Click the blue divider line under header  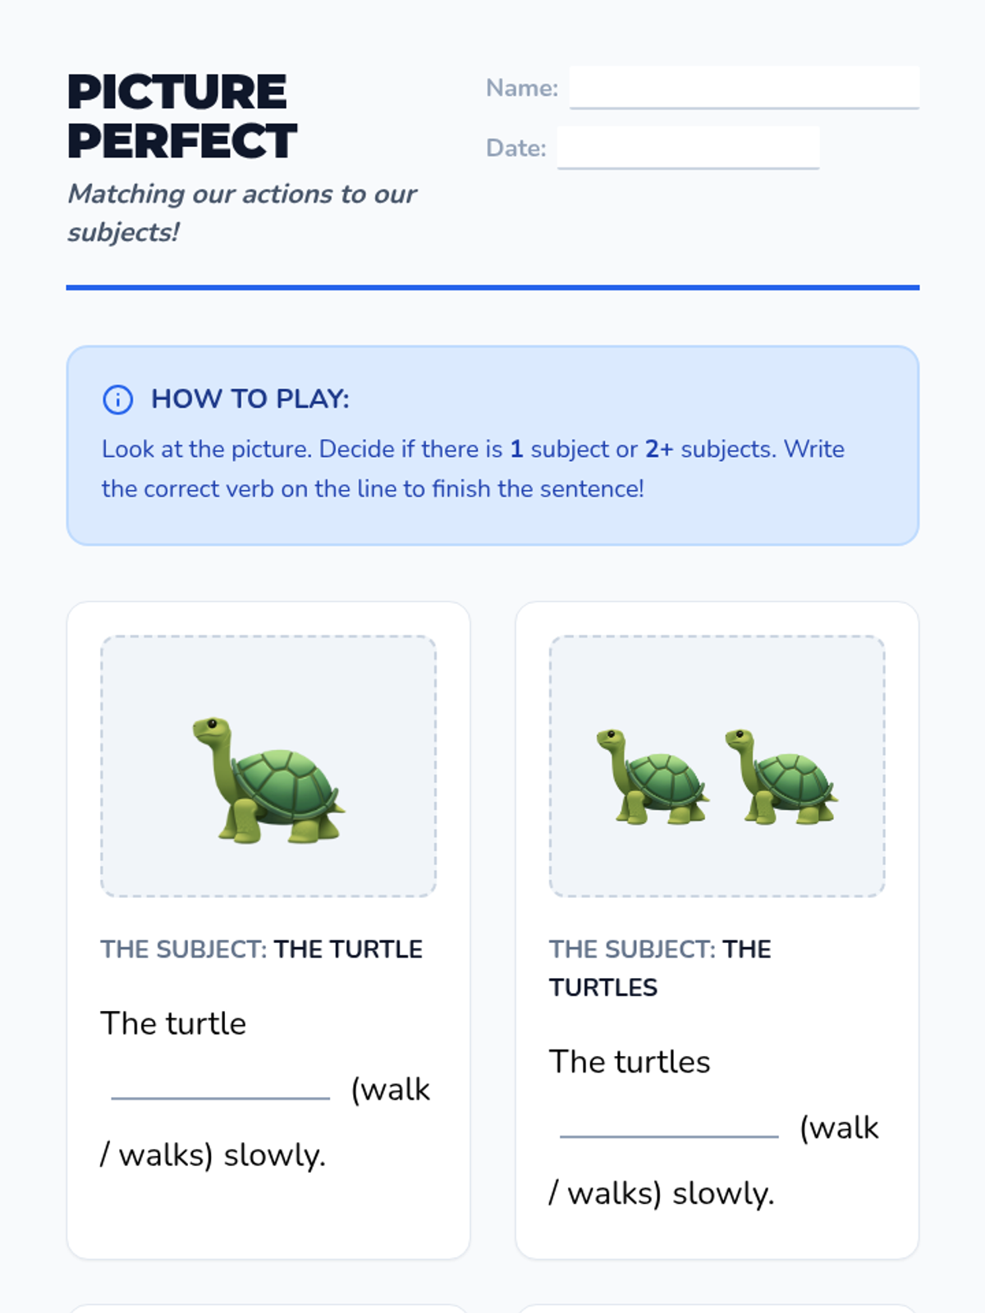pos(492,287)
